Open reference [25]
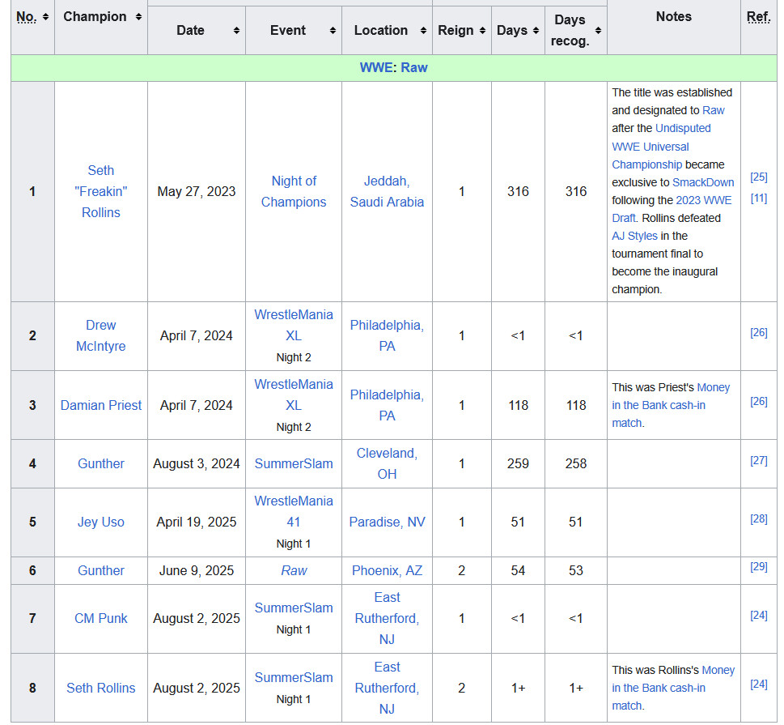The width and height of the screenshot is (784, 725). click(x=758, y=177)
